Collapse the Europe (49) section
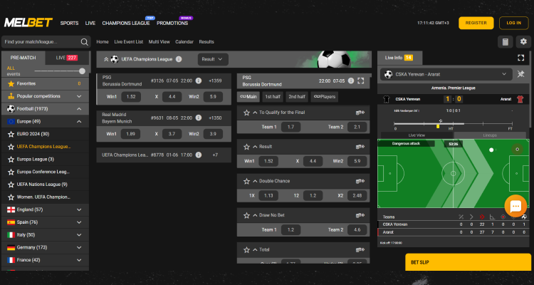The image size is (534, 285). 79,122
